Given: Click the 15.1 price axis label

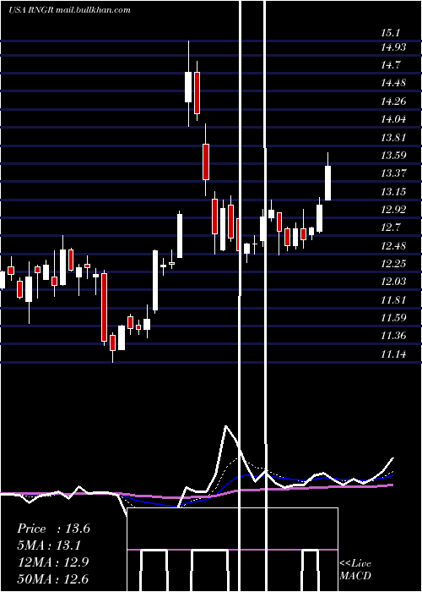Looking at the screenshot, I should 390,33.
